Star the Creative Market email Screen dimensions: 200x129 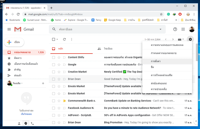[59, 72]
